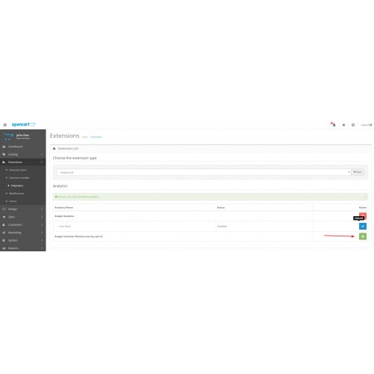Click the Logout link
This screenshot has width=374, height=374.
[x=367, y=125]
